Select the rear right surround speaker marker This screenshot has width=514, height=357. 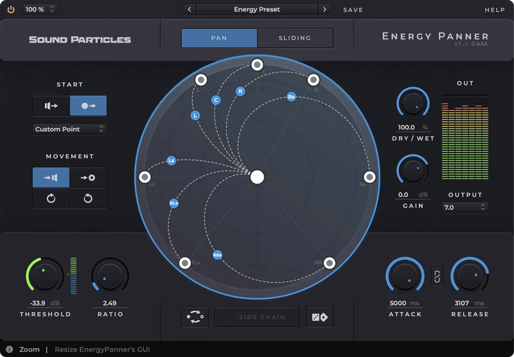[x=330, y=263]
